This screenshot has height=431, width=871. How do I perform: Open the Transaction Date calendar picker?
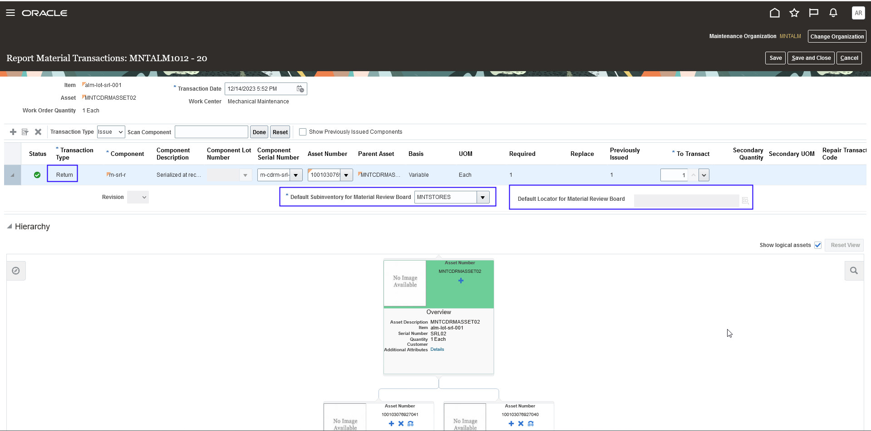[300, 89]
